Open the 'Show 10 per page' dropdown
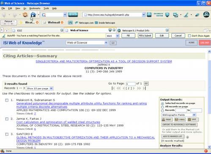Image resolution: width=211 pixels, height=154 pixels. 40,88
